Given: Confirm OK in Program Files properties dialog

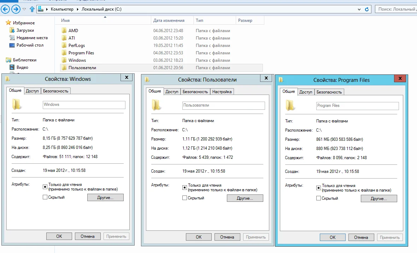Looking at the screenshot, I should tap(333, 237).
